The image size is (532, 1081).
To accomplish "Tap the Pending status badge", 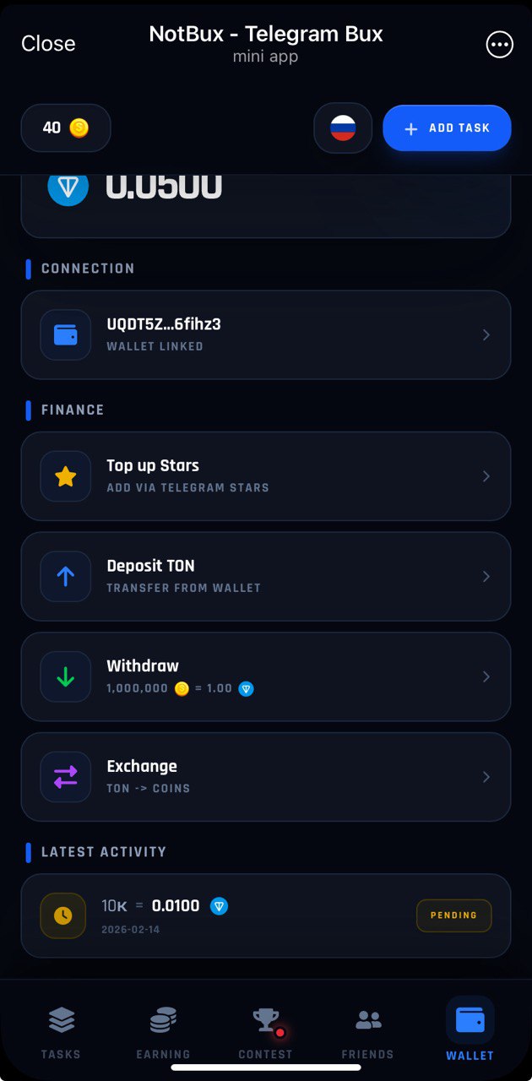I will point(453,915).
